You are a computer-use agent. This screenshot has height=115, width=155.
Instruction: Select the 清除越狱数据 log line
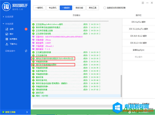[66, 90]
